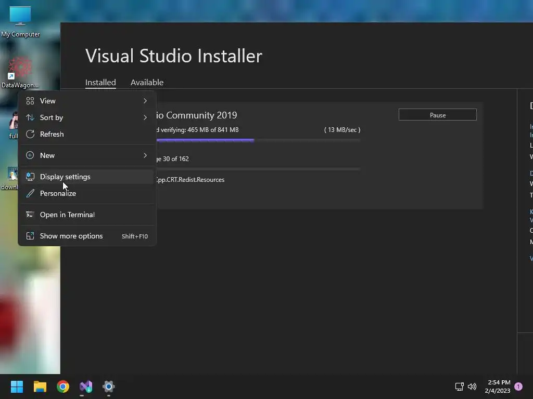Expand the Sort by submenu chevron

tap(145, 117)
